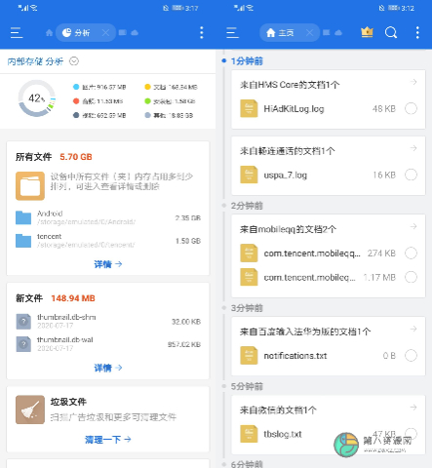The width and height of the screenshot is (432, 468).
Task: Tap the 清理一下 link
Action: pos(108,440)
